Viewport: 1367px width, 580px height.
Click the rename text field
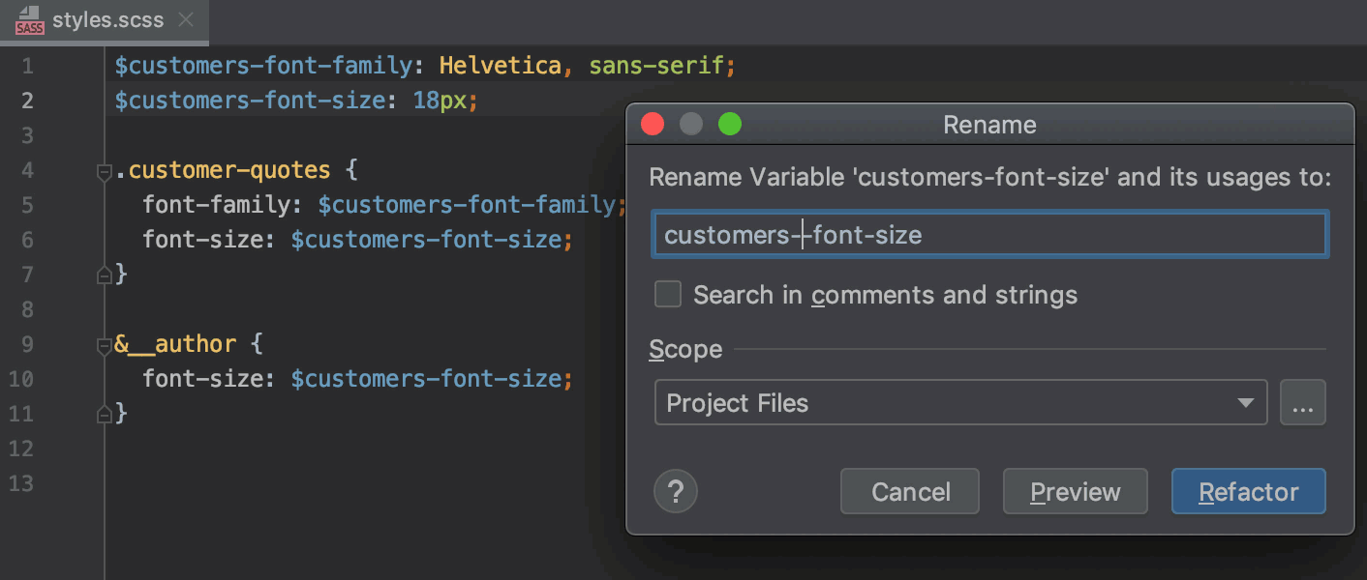(989, 234)
